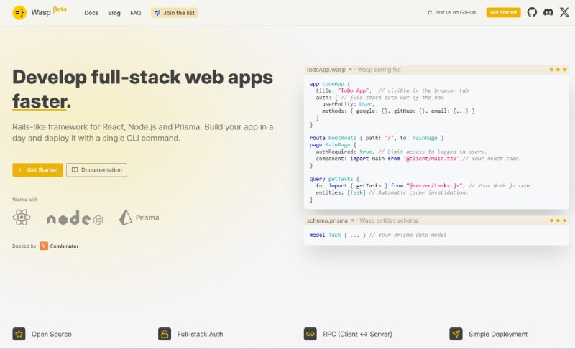575x349 pixels.
Task: Open the Docs menu item
Action: (91, 13)
